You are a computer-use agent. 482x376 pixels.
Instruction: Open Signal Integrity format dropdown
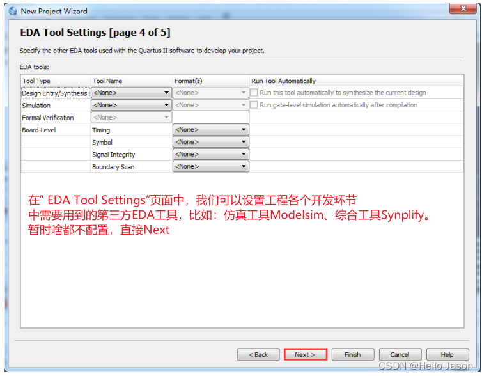210,154
